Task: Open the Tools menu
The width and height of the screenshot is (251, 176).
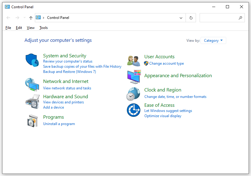Action: coord(43,28)
